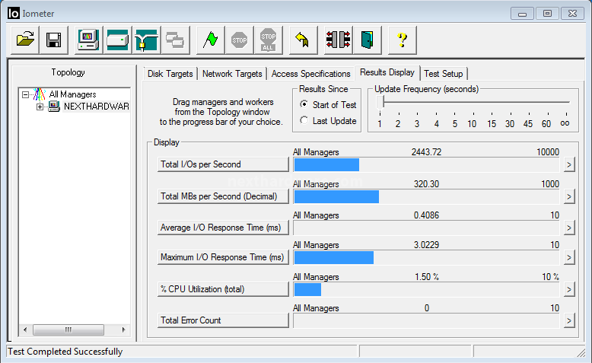Click topology scrollbar left arrow
The image size is (592, 363).
pyautogui.click(x=25, y=330)
